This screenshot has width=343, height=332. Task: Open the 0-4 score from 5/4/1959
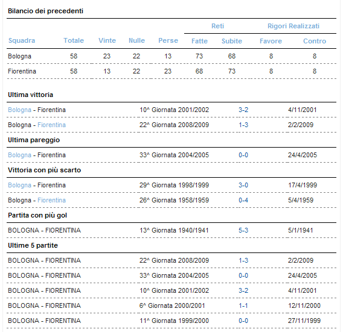[243, 200]
